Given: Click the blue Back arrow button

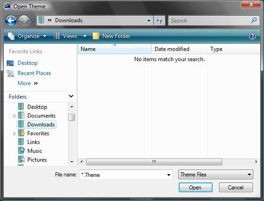Looking at the screenshot, I should [11, 21].
